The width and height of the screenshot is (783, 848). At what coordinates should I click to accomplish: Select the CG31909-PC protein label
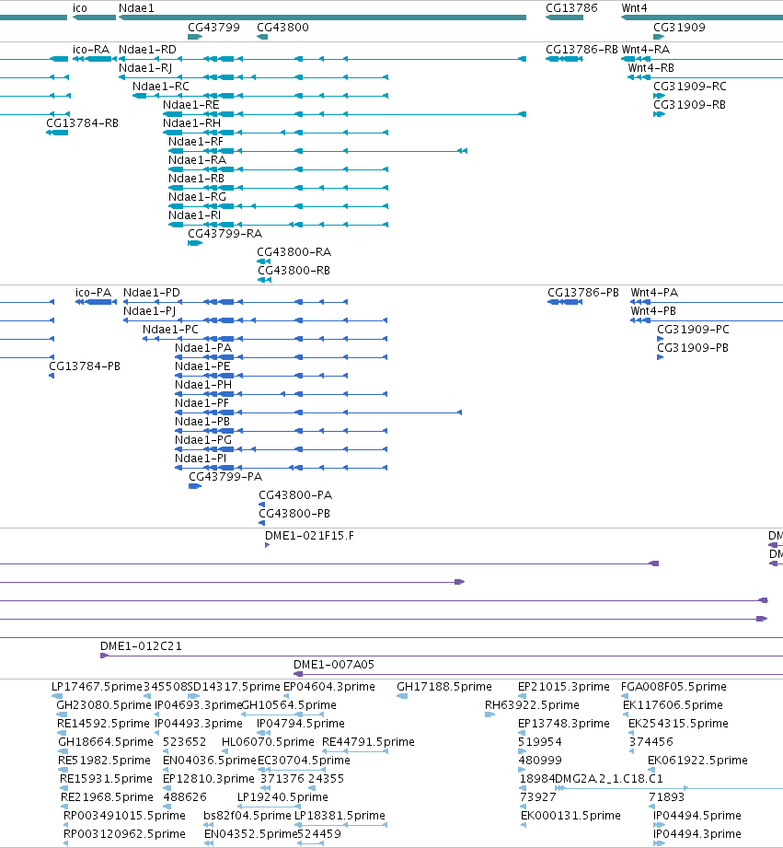point(694,329)
